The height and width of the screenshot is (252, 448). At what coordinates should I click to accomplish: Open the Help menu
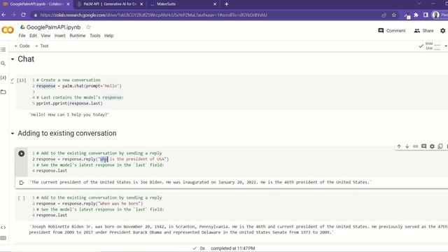tap(109, 36)
